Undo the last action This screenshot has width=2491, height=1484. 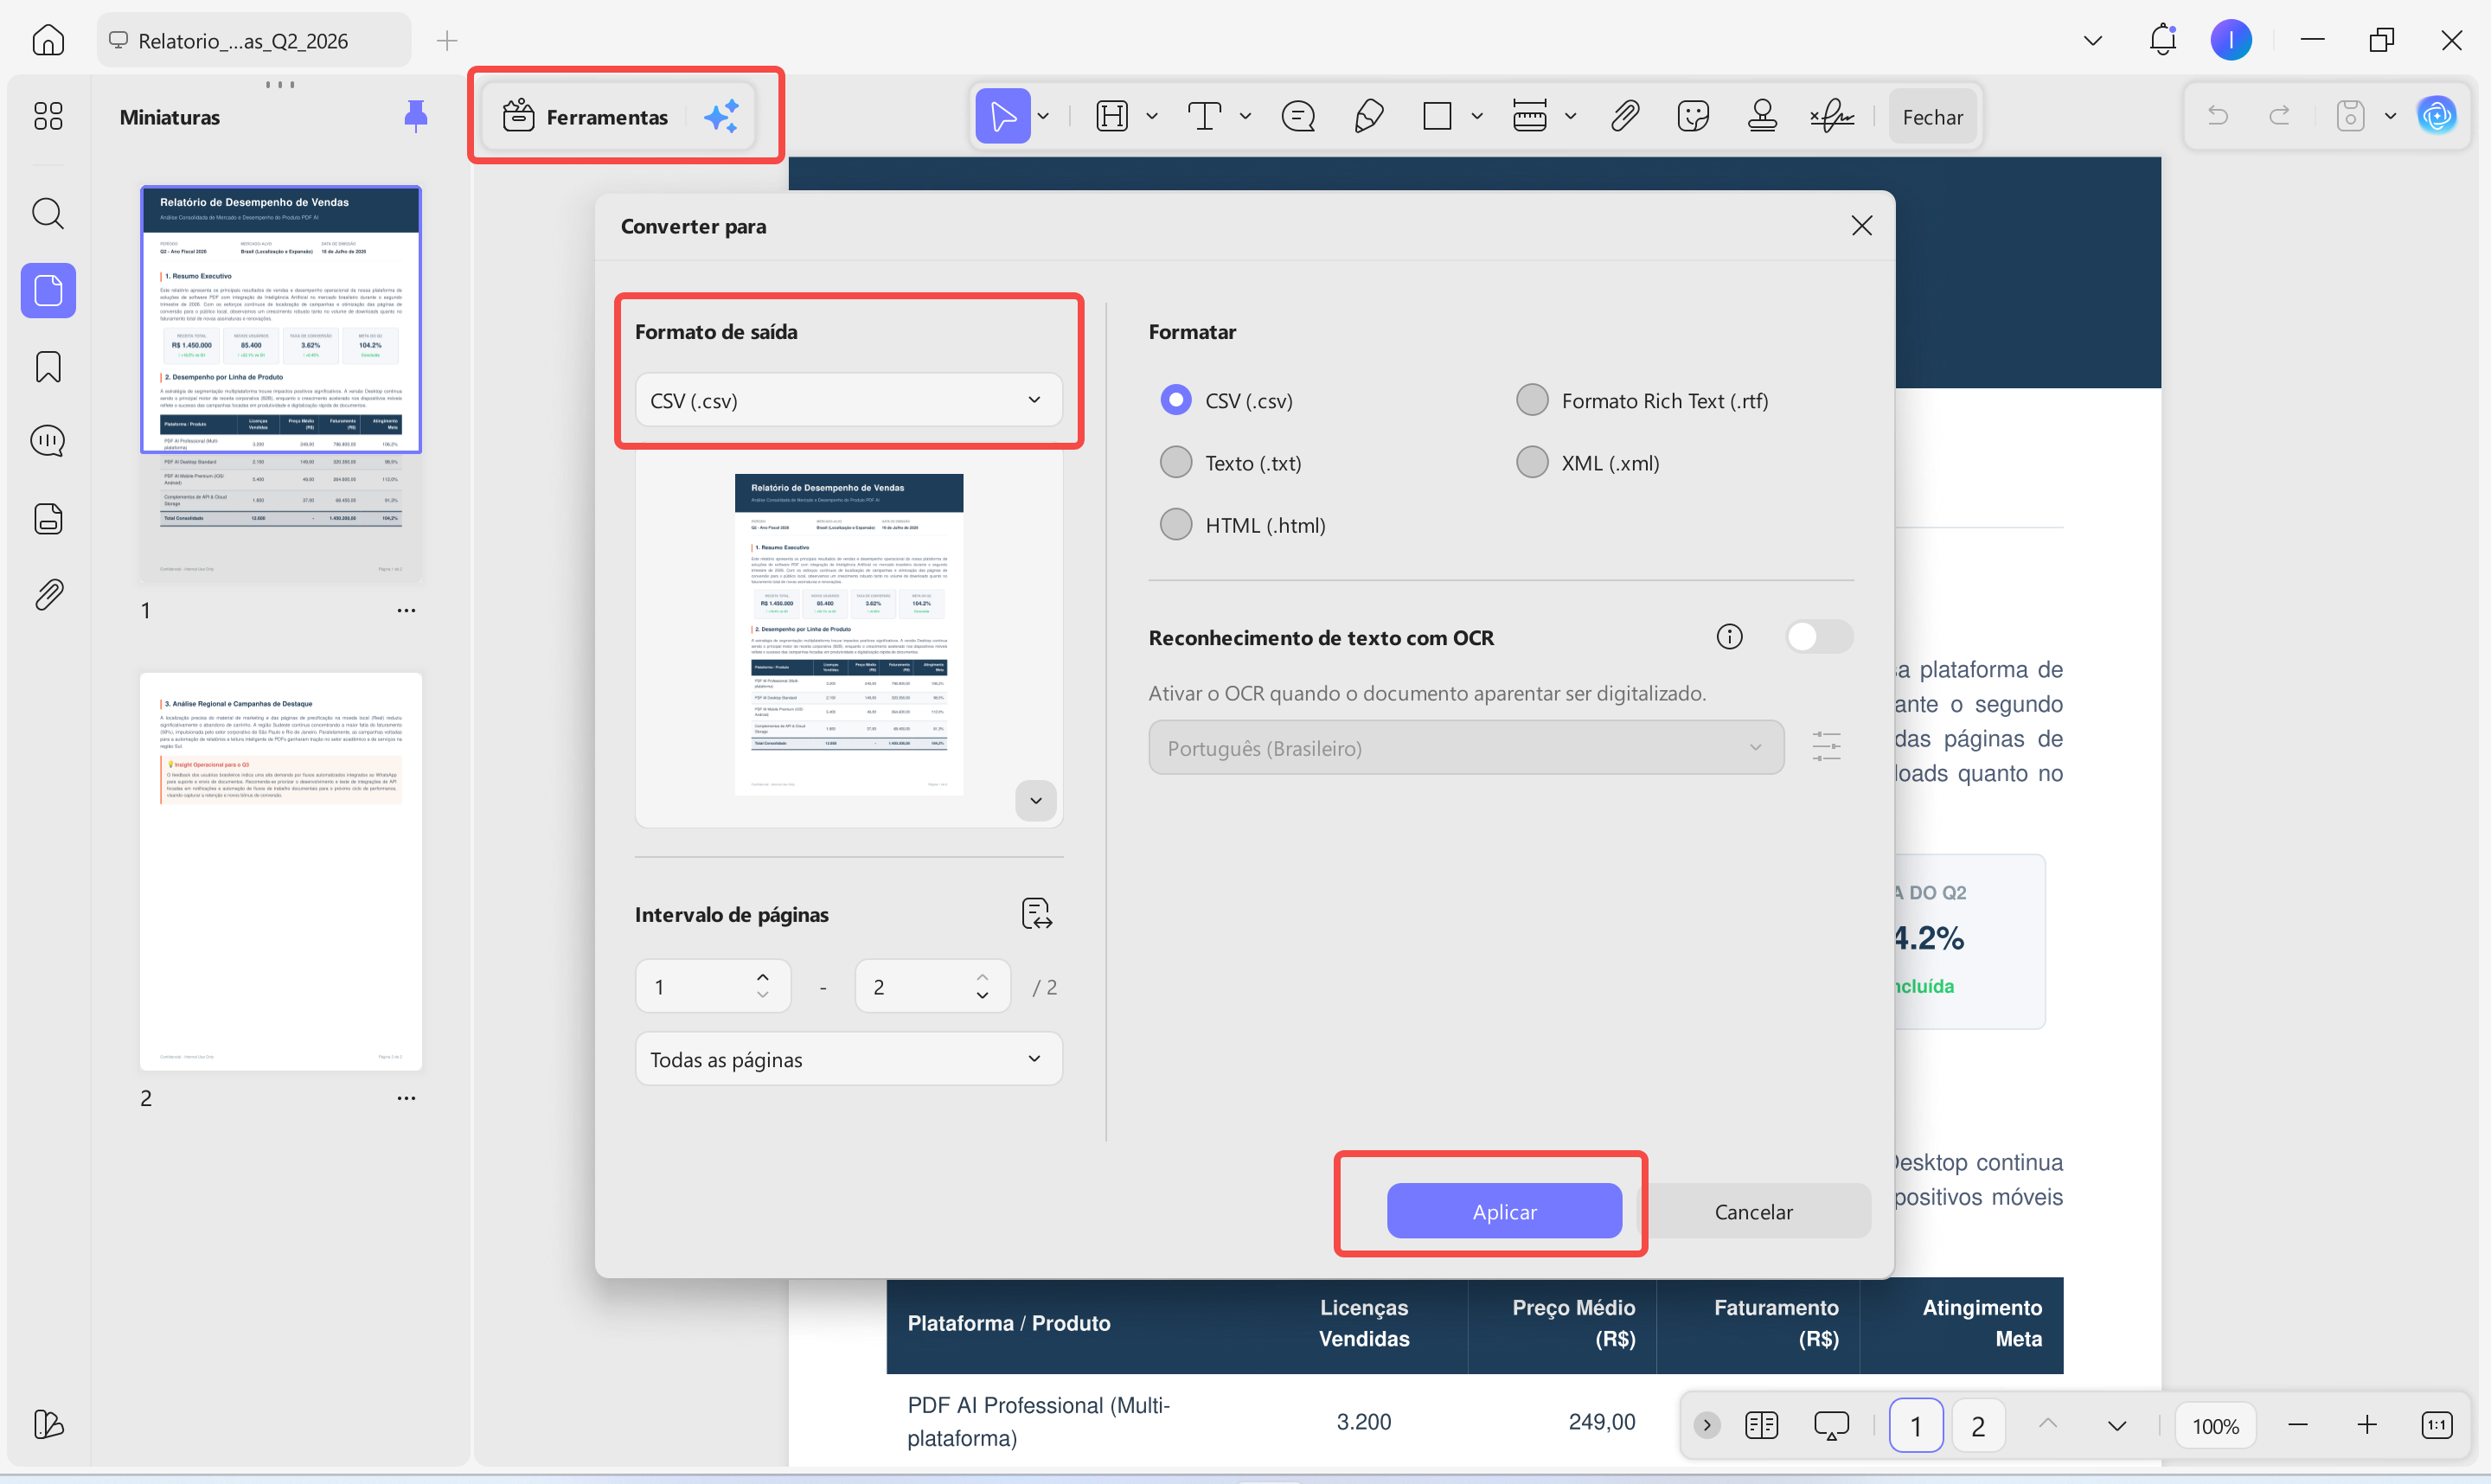point(2217,116)
